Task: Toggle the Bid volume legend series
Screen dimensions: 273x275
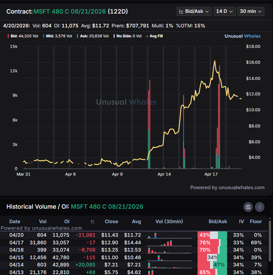Action: pos(23,36)
